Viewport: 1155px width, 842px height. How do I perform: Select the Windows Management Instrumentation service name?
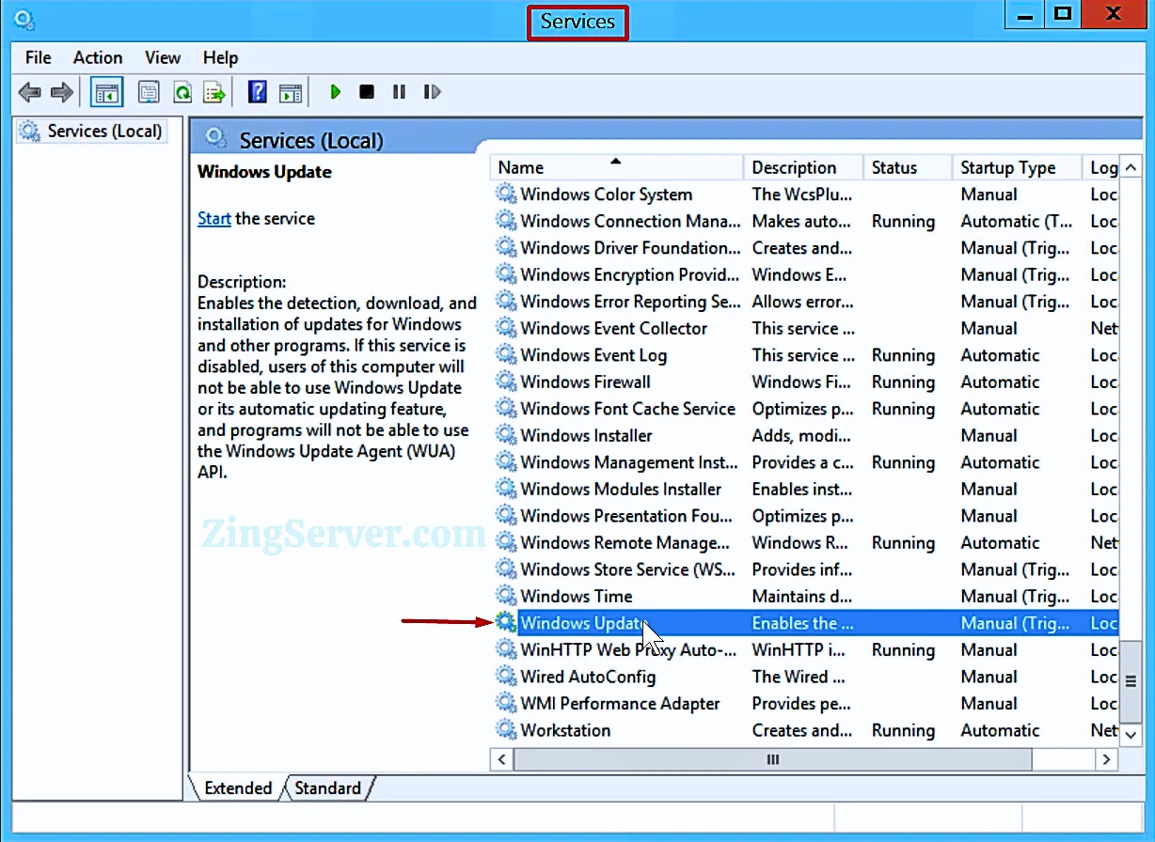629,462
